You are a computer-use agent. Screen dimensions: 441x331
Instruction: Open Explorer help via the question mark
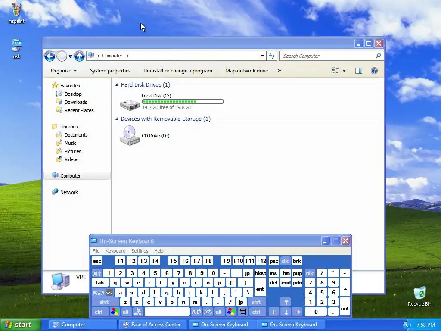[x=374, y=71]
